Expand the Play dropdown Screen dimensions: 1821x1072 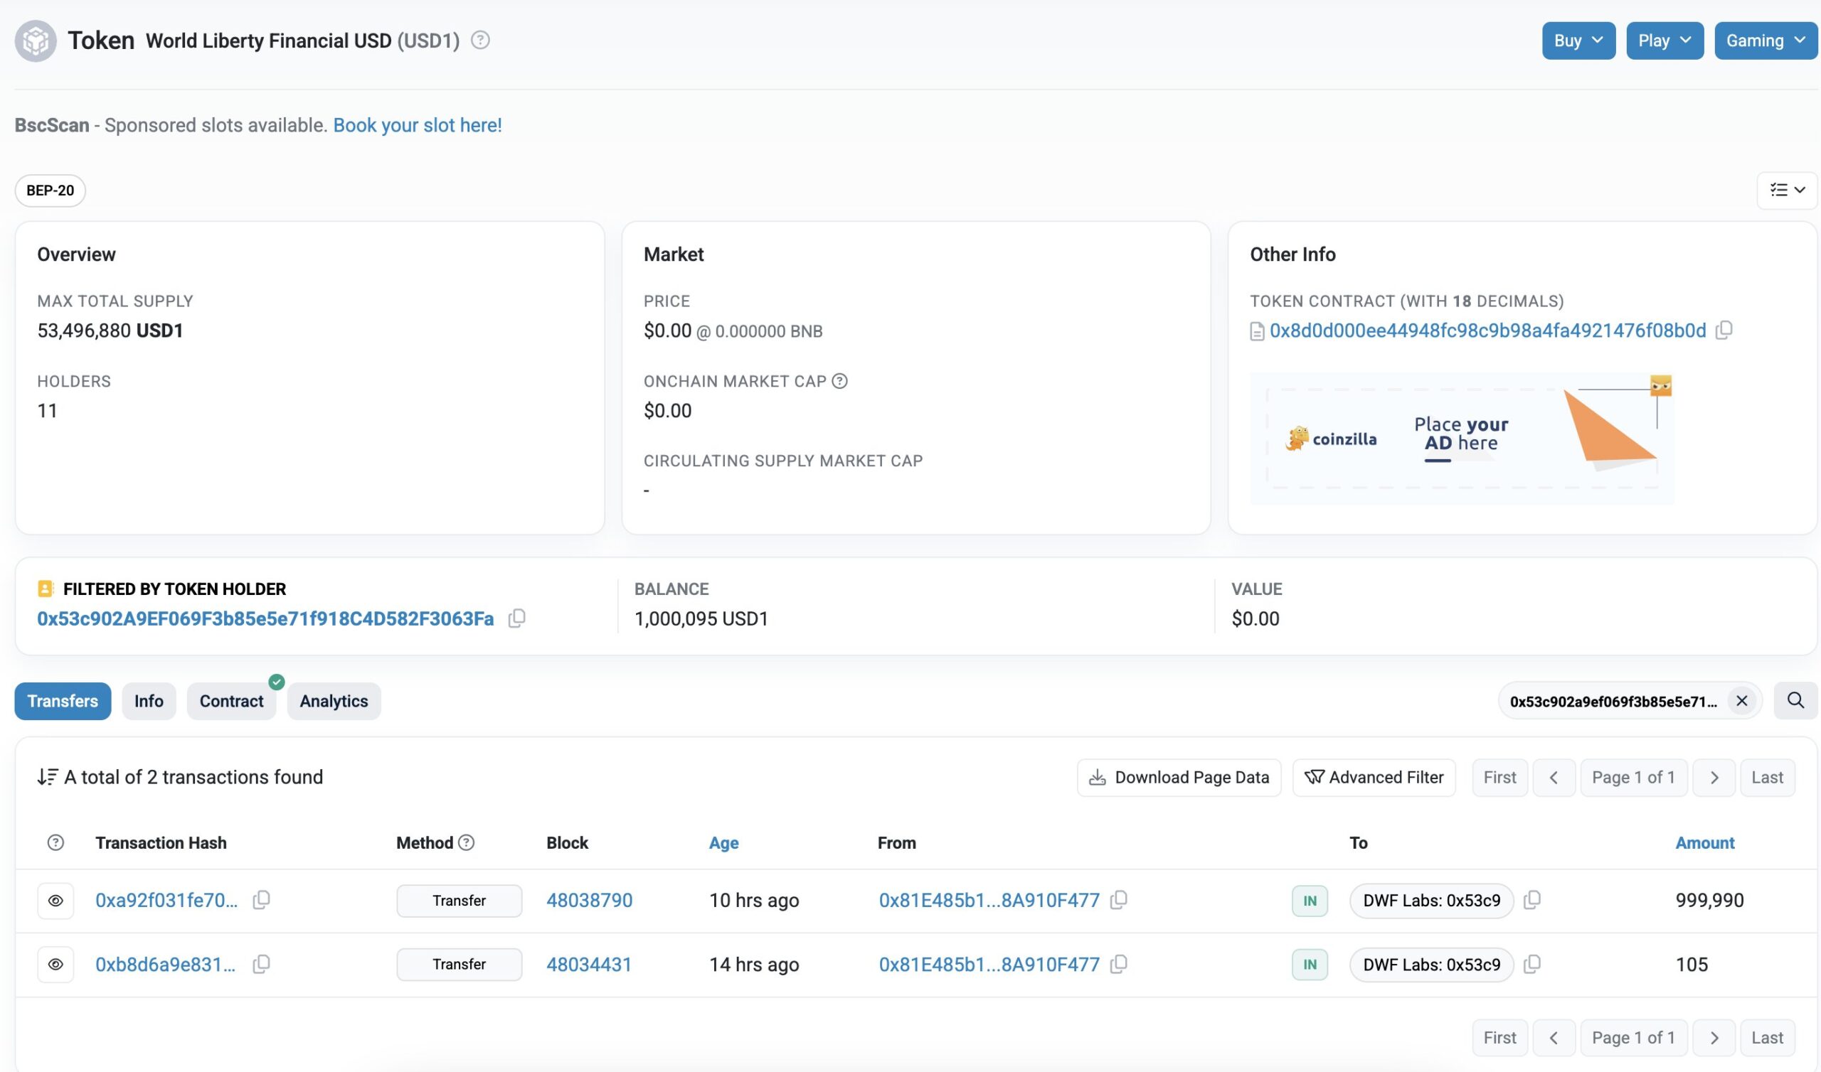tap(1665, 41)
